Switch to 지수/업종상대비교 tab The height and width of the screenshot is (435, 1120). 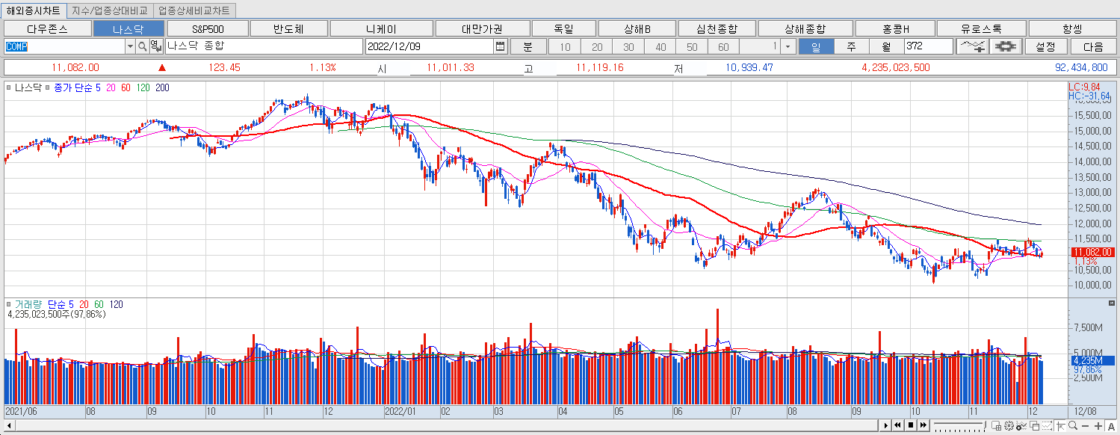click(x=111, y=11)
